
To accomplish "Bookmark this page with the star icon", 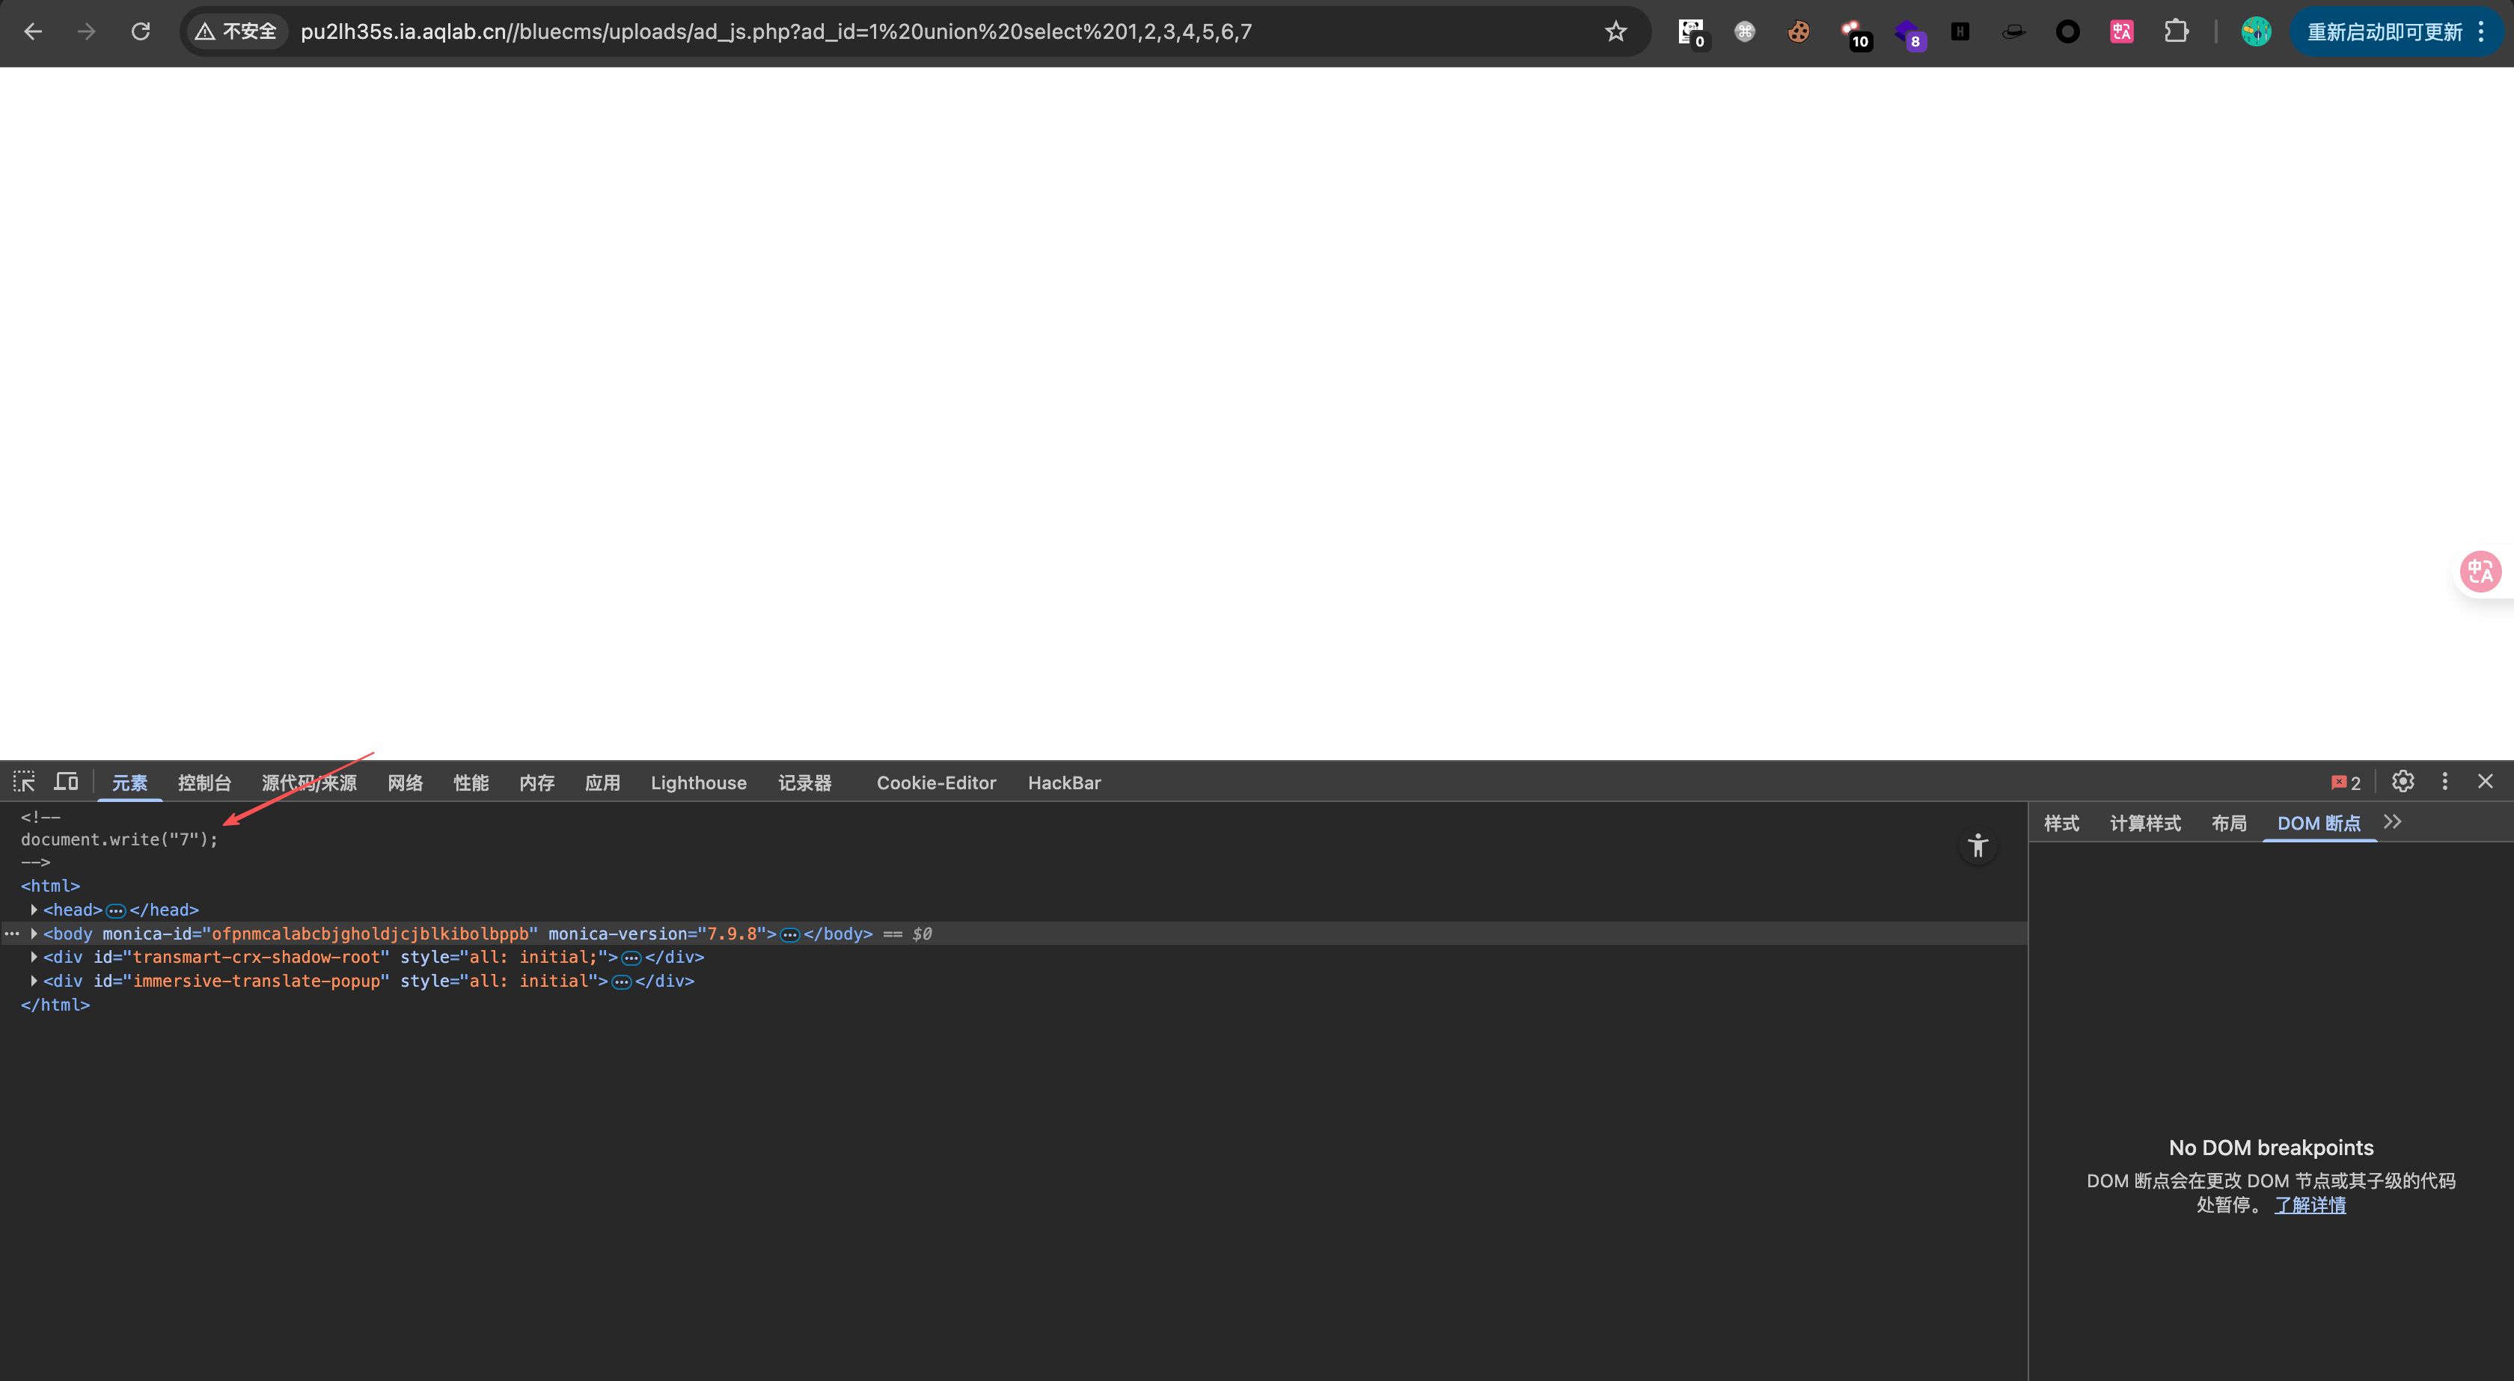I will pos(1616,32).
